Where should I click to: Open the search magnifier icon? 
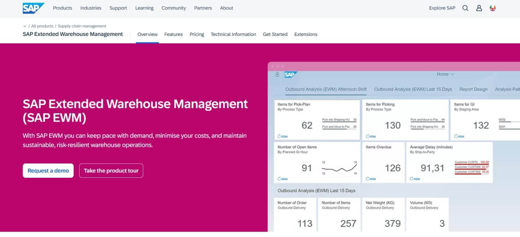[x=465, y=8]
